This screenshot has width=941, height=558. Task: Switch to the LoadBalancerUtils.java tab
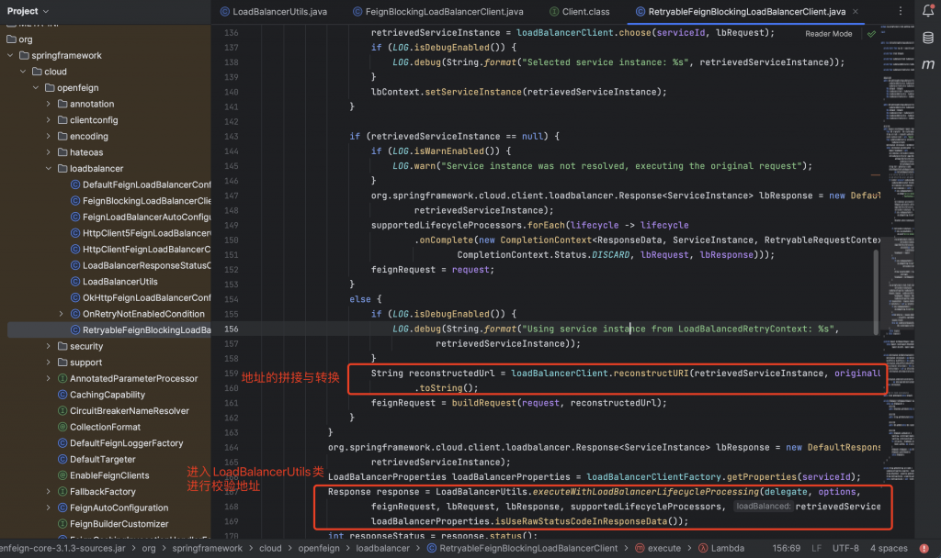pos(274,11)
